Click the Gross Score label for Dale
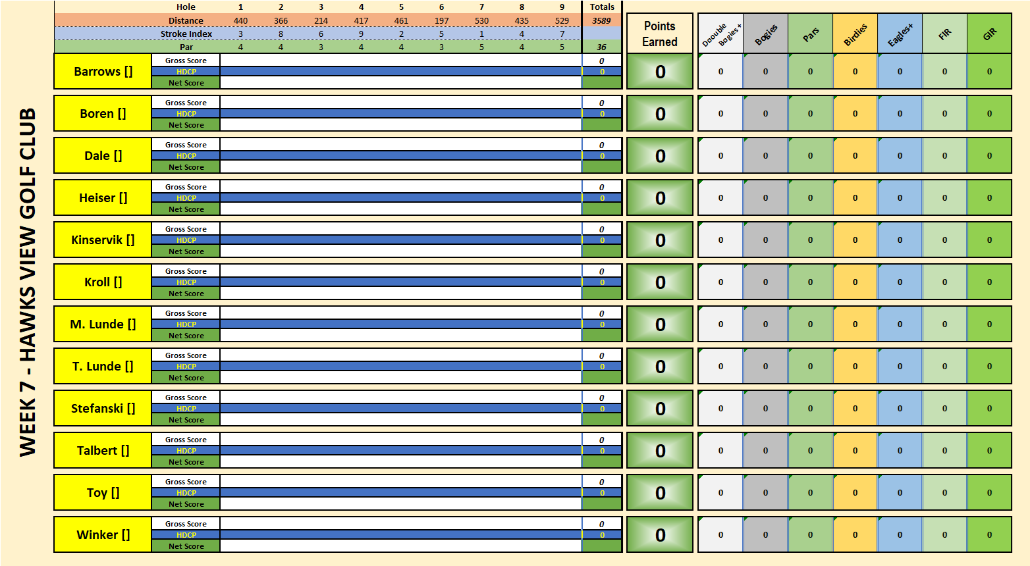 pos(186,145)
